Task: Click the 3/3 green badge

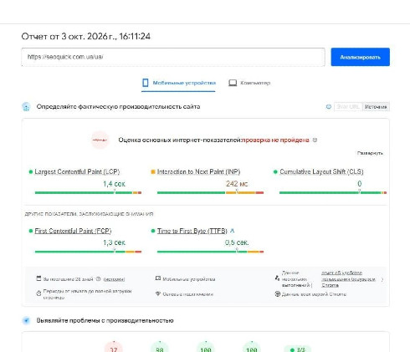Action: pos(297,349)
